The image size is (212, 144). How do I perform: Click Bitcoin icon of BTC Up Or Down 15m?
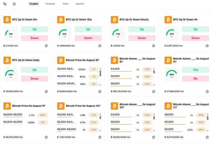pos(61,20)
